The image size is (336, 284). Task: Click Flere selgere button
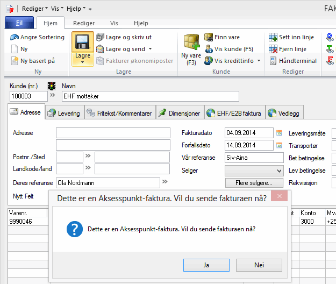254,183
